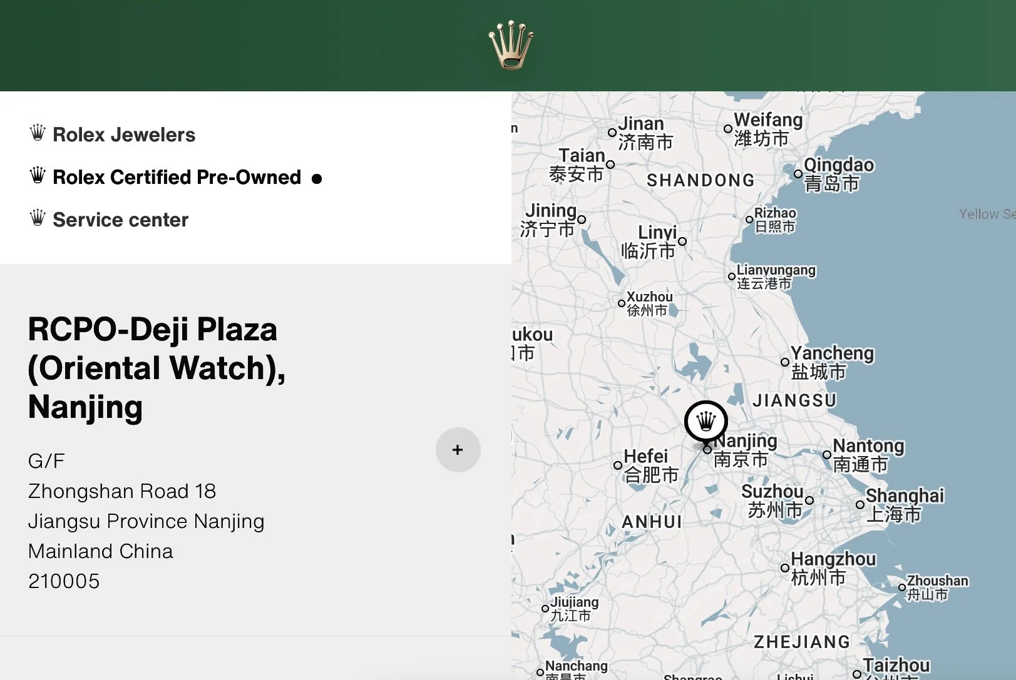Select the Rolex crown map pin at Nanjing
Image resolution: width=1016 pixels, height=680 pixels.
(x=706, y=422)
